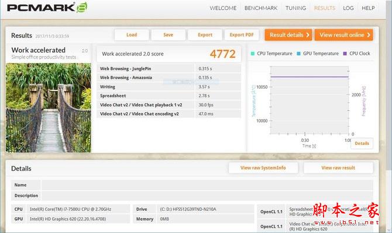Select the Video Chat encoding v2 row
The image size is (392, 233).
[169, 114]
